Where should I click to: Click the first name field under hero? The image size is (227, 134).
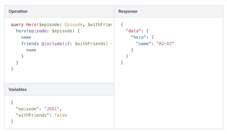[x=26, y=37]
